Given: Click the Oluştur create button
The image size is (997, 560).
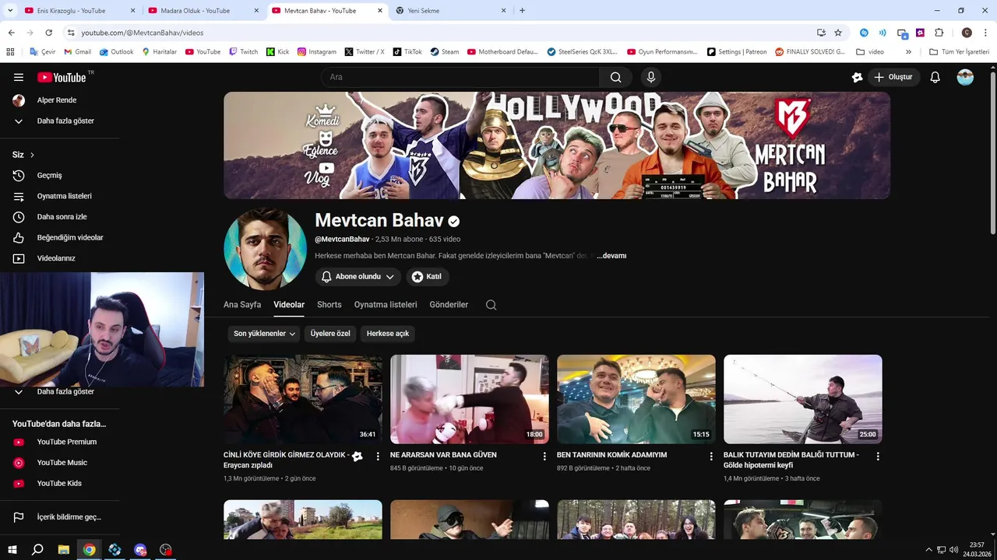Looking at the screenshot, I should [x=895, y=77].
